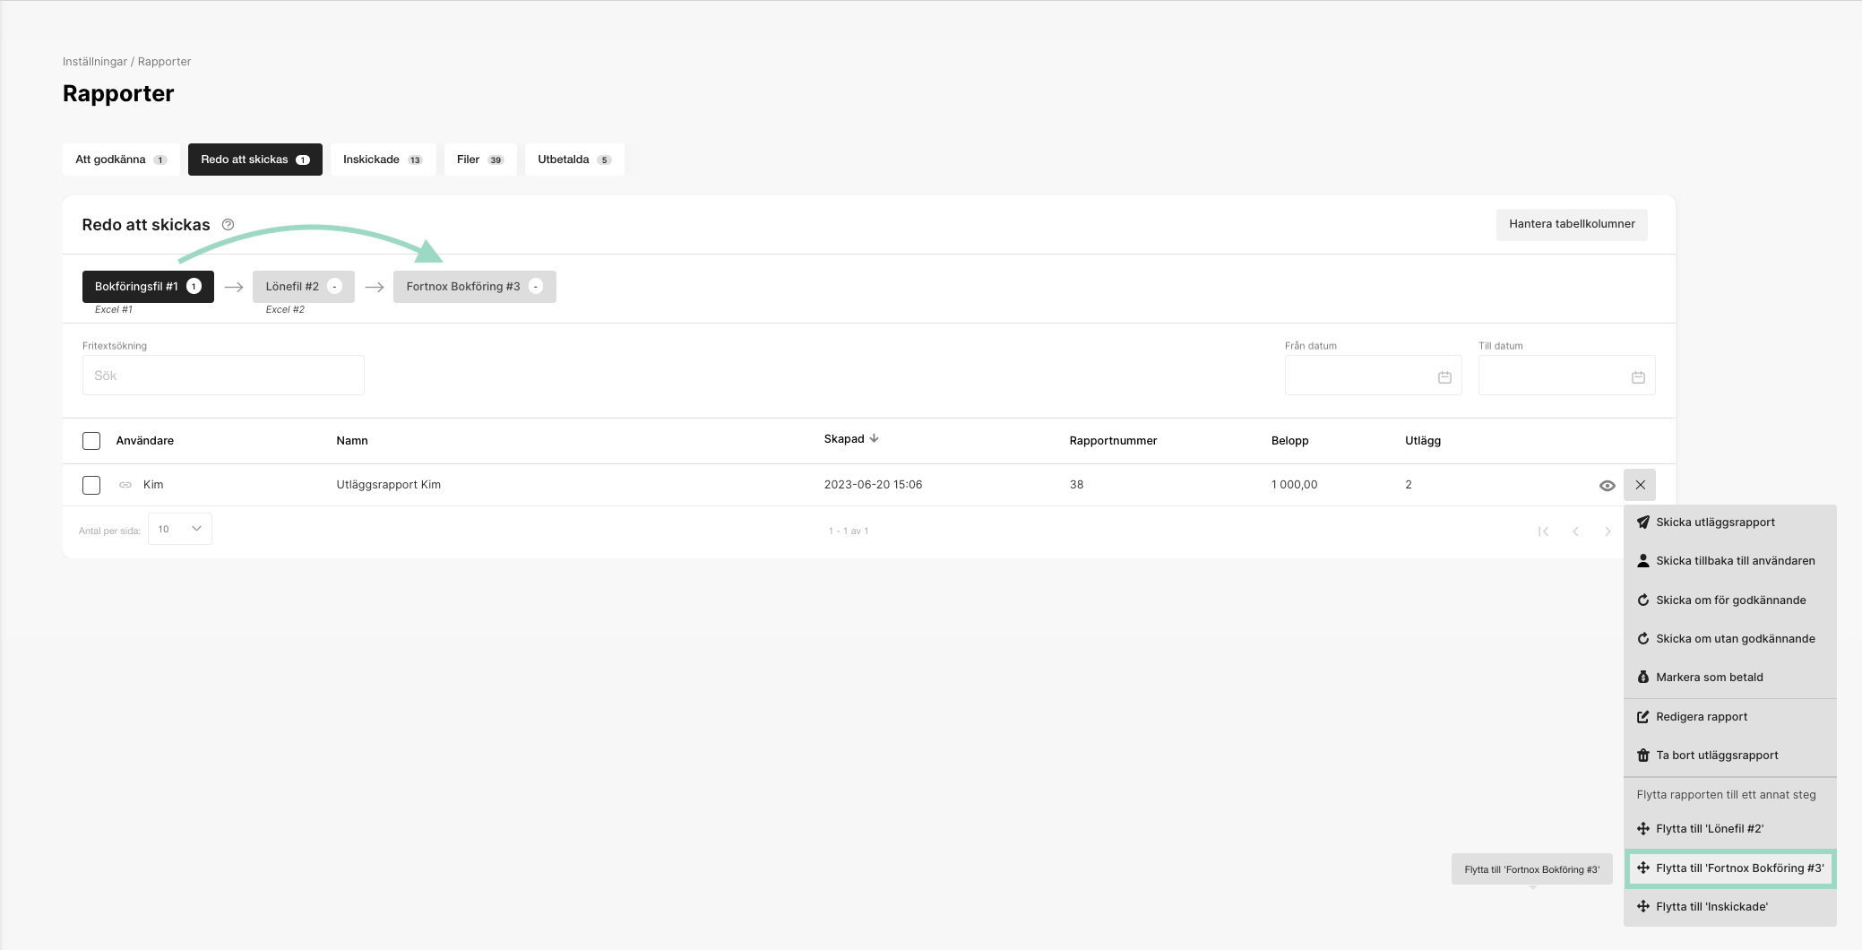Select Skicka om för godkännande
Screen dimensions: 1862x950
point(1729,600)
